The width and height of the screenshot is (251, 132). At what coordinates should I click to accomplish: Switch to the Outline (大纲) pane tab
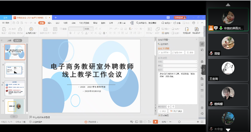[x=9, y=41]
